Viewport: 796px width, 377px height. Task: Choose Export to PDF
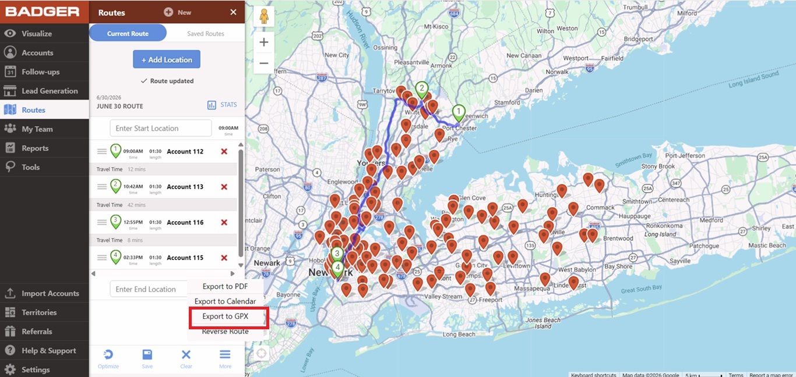(226, 286)
